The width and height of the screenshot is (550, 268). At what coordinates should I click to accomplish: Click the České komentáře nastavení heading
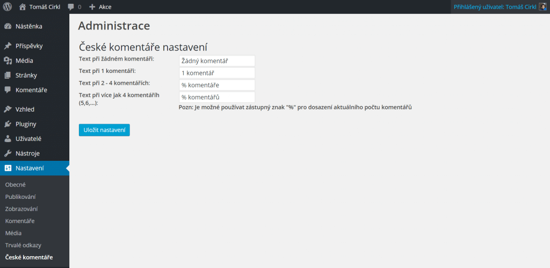(143, 47)
